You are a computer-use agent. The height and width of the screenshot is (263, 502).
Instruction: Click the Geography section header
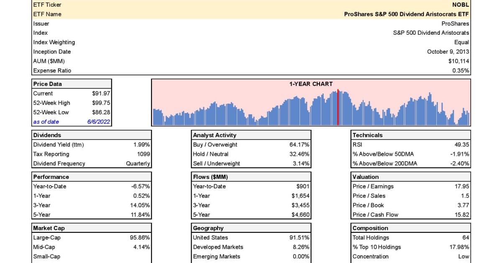pos(251,228)
